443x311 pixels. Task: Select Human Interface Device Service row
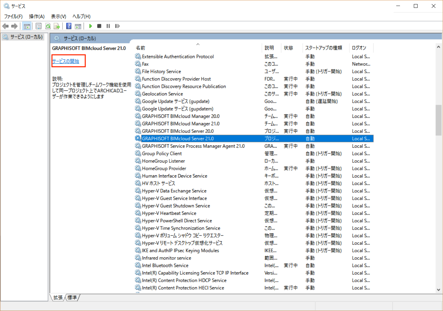pyautogui.click(x=254, y=176)
